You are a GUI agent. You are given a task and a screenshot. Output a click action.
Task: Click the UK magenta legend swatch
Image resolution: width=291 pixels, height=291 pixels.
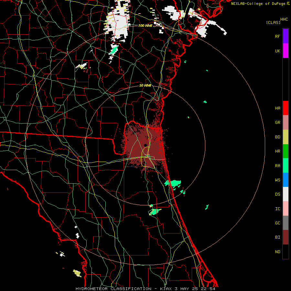click(286, 51)
